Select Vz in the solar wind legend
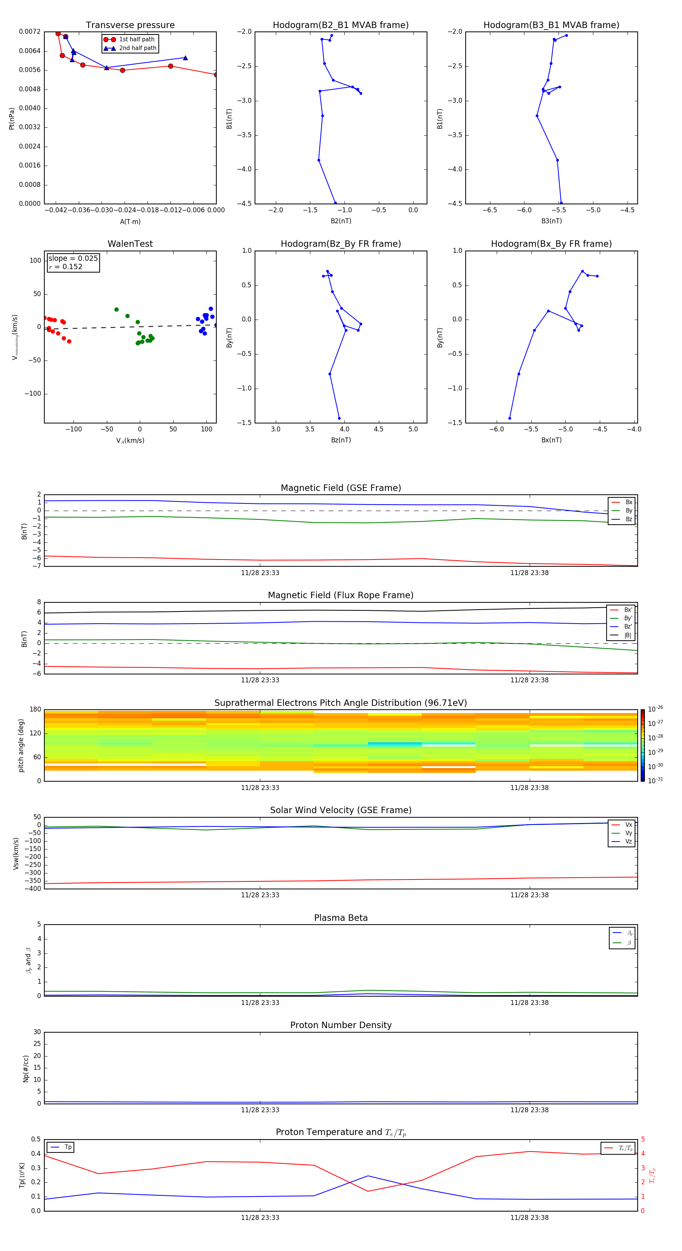Screen dimensions: 682x1251 (622, 842)
